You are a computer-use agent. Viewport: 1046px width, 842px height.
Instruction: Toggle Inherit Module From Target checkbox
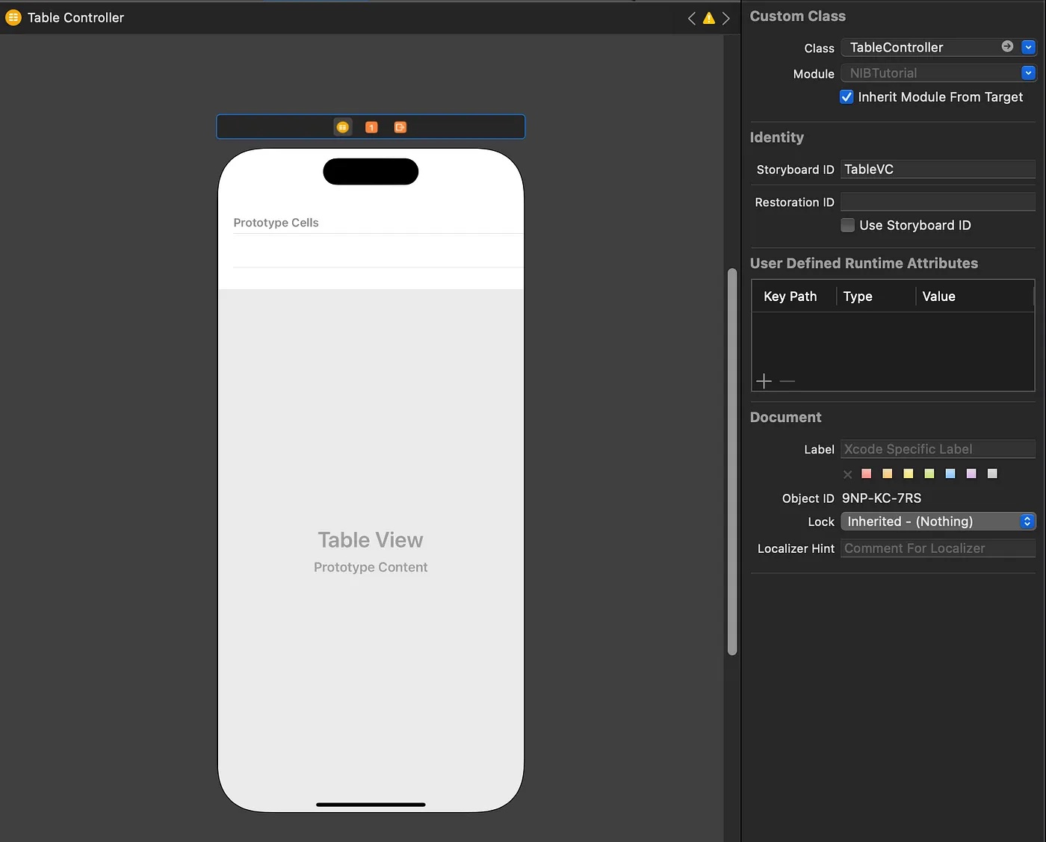click(847, 97)
